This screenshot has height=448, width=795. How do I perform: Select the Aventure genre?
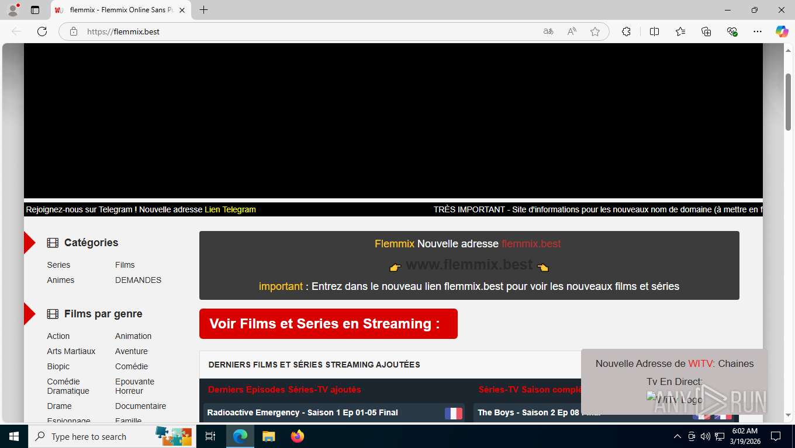pos(132,351)
